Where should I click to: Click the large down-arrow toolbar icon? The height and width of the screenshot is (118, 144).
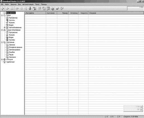(x=30, y=8)
